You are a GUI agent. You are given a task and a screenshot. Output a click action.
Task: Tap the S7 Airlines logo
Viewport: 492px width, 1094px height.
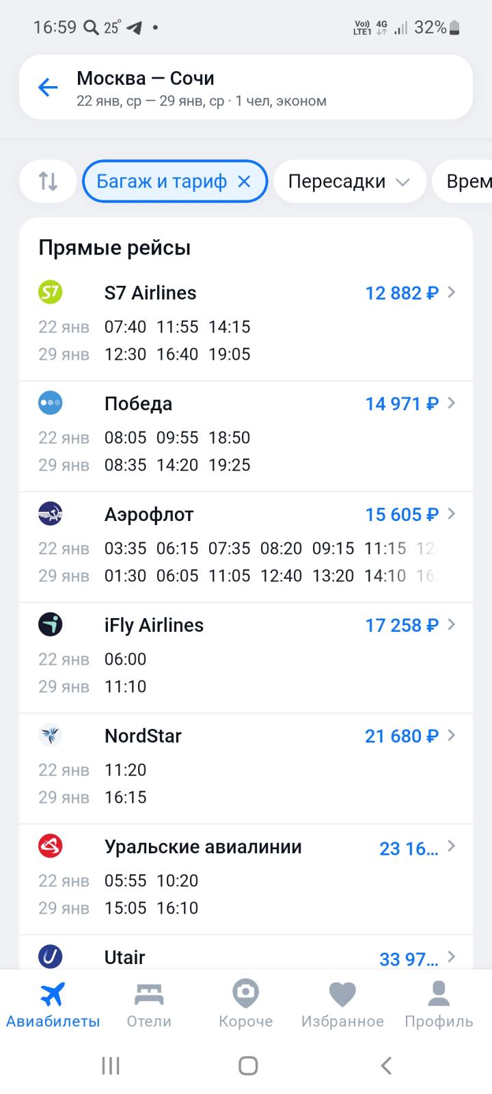pos(51,293)
